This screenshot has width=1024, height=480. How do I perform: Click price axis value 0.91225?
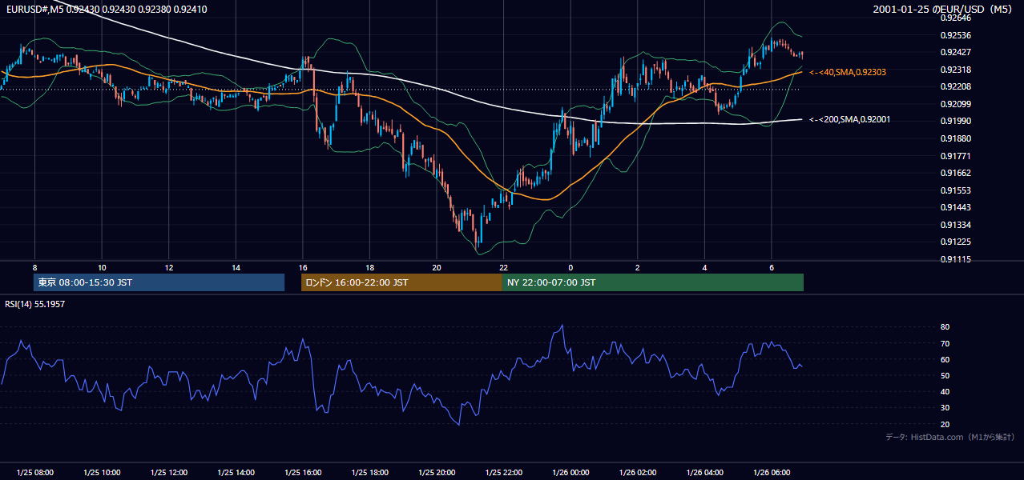tap(956, 242)
